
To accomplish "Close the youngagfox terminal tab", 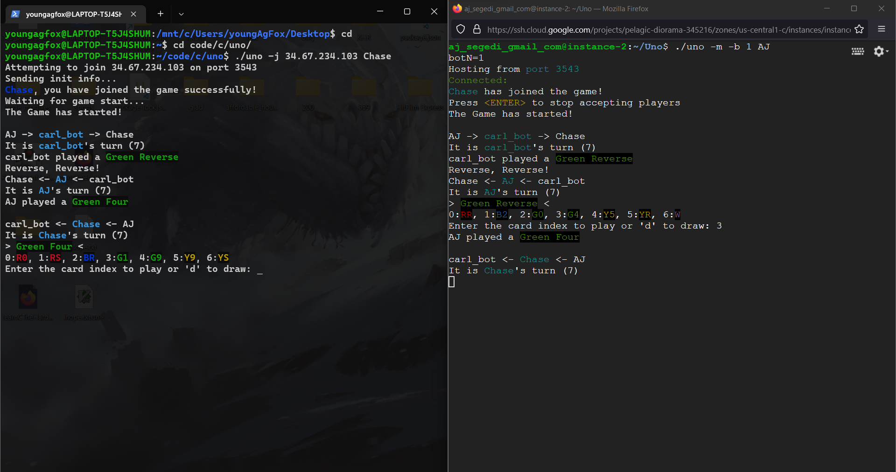I will [x=133, y=14].
